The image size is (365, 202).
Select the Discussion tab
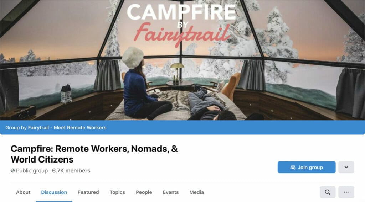(54, 192)
